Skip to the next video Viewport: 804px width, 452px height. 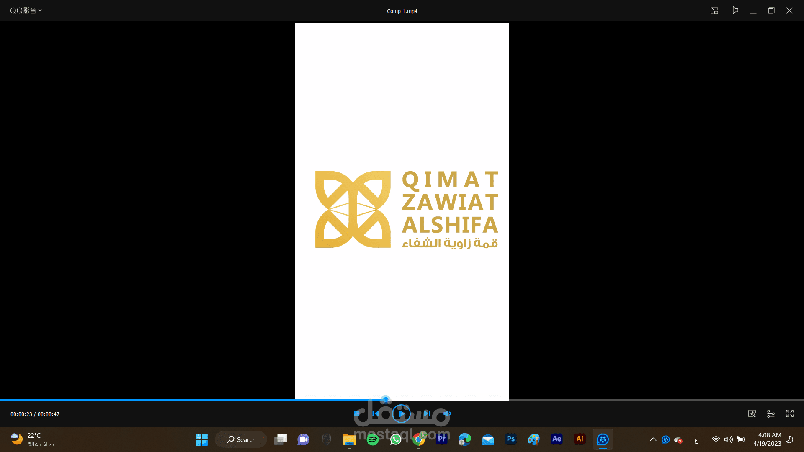[427, 413]
